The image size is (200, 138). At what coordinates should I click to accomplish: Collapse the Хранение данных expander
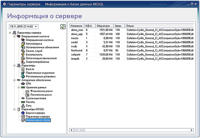point(19,87)
